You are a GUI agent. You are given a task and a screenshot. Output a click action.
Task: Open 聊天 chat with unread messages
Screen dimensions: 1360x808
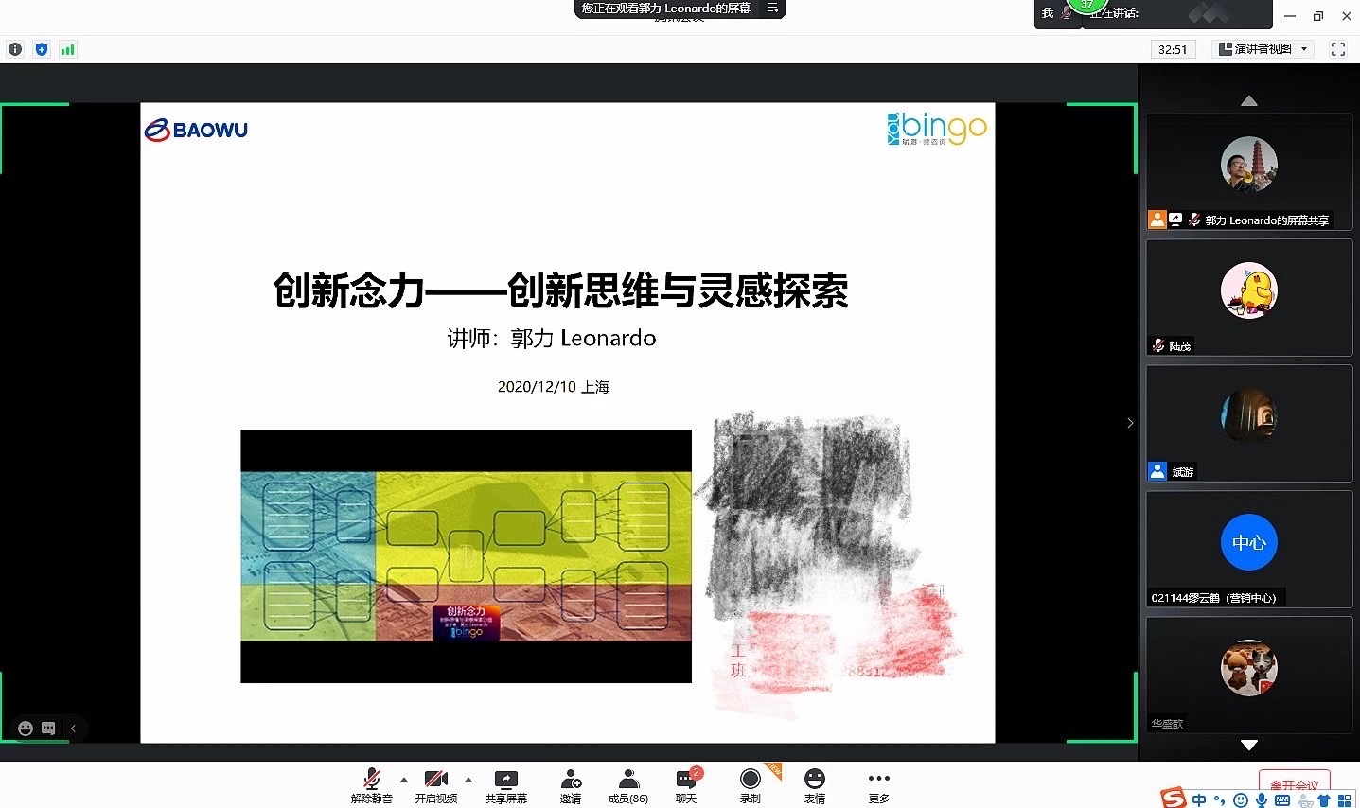[x=686, y=784]
